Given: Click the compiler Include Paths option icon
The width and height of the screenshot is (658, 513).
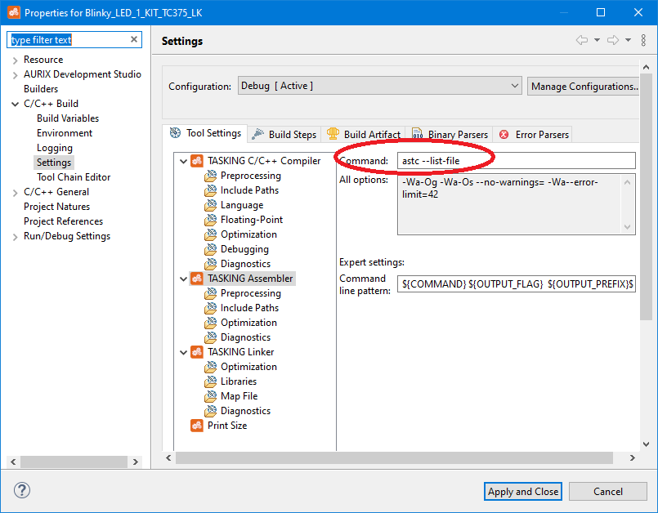Looking at the screenshot, I should tap(211, 191).
